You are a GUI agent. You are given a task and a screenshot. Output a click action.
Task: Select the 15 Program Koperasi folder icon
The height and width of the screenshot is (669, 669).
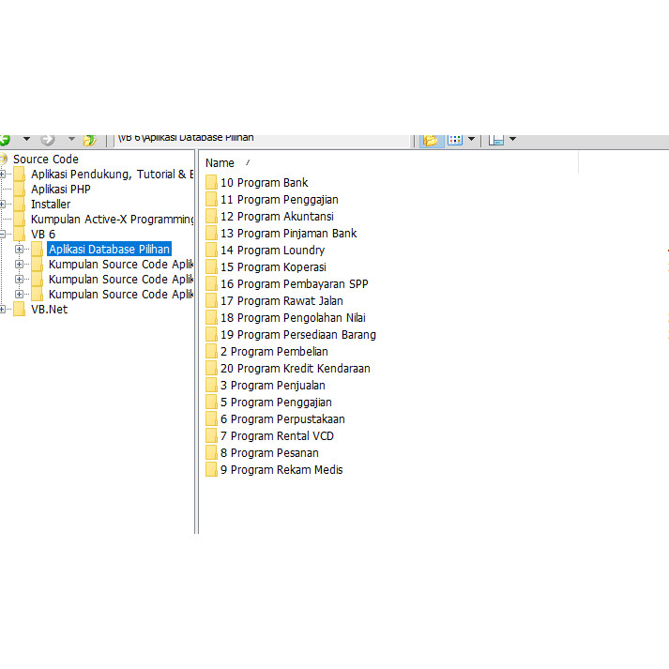coord(211,267)
